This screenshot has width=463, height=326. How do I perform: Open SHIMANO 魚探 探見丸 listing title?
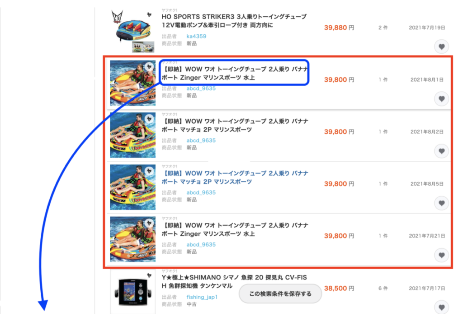tap(234, 281)
